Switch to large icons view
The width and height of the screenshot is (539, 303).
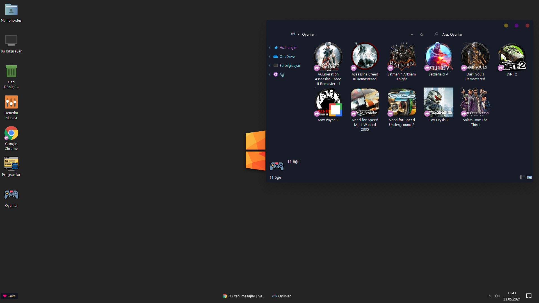pos(529,177)
